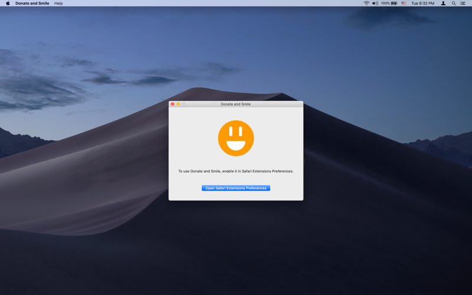This screenshot has height=295, width=472.
Task: Close the Donate and Smile window
Action: click(172, 104)
